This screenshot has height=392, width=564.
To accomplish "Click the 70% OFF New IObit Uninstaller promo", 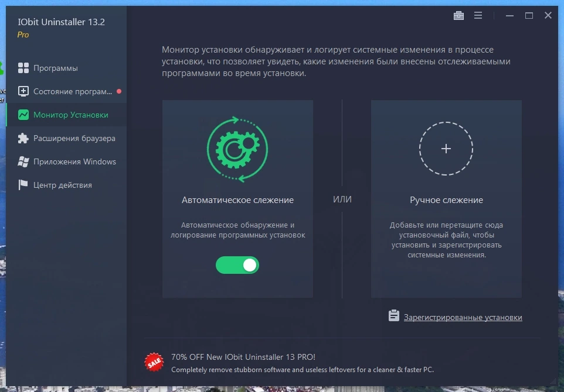I will coord(243,357).
